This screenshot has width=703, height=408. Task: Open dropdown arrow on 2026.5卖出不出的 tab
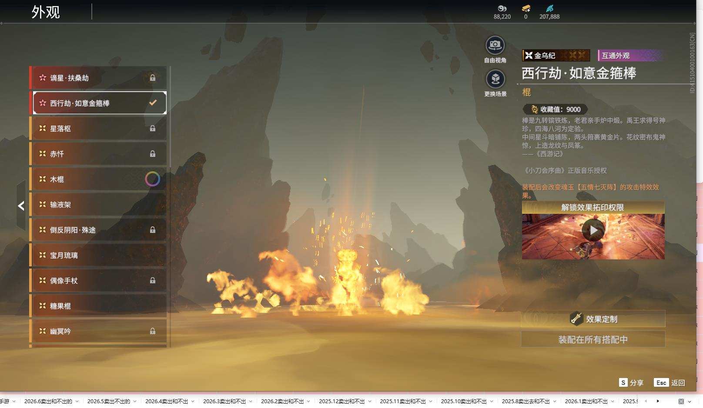point(135,401)
